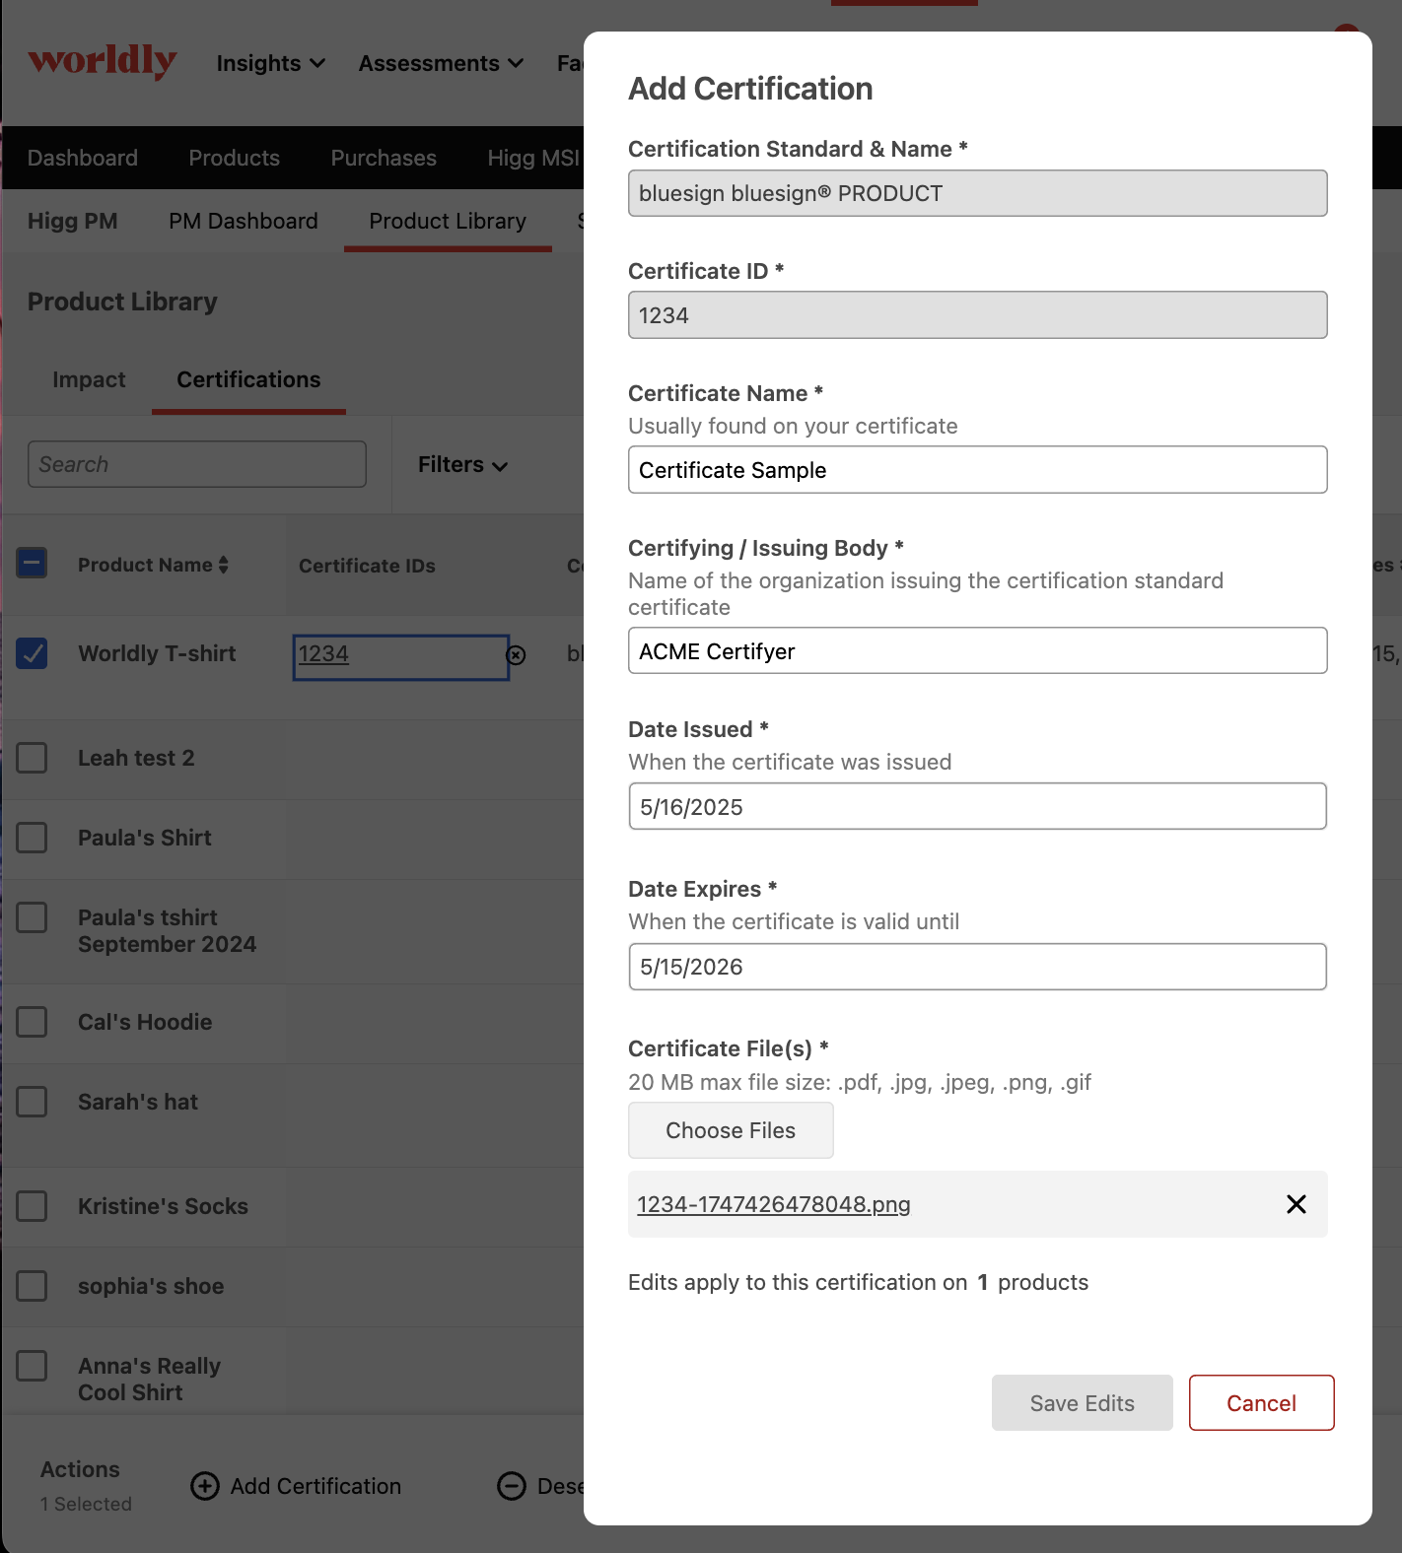Check the Paula's Shirt checkbox
Image resolution: width=1402 pixels, height=1553 pixels.
coord(32,838)
